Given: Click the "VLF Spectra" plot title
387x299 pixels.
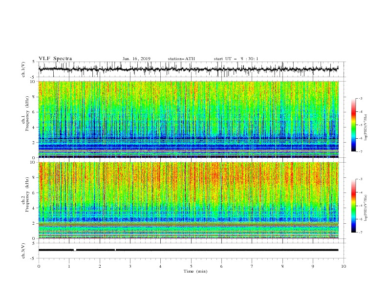Looking at the screenshot, I should click(x=55, y=59).
